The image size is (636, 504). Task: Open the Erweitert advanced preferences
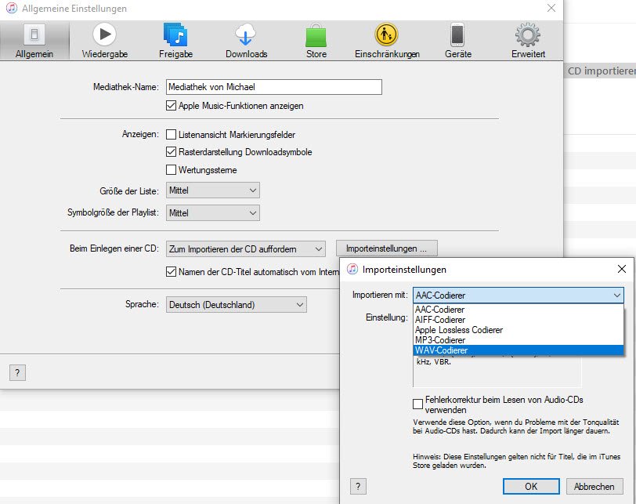tap(528, 41)
